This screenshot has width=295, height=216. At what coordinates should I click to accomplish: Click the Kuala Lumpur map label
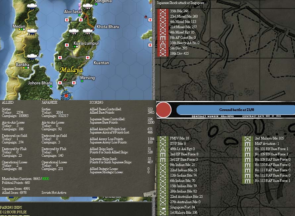tap(86, 43)
